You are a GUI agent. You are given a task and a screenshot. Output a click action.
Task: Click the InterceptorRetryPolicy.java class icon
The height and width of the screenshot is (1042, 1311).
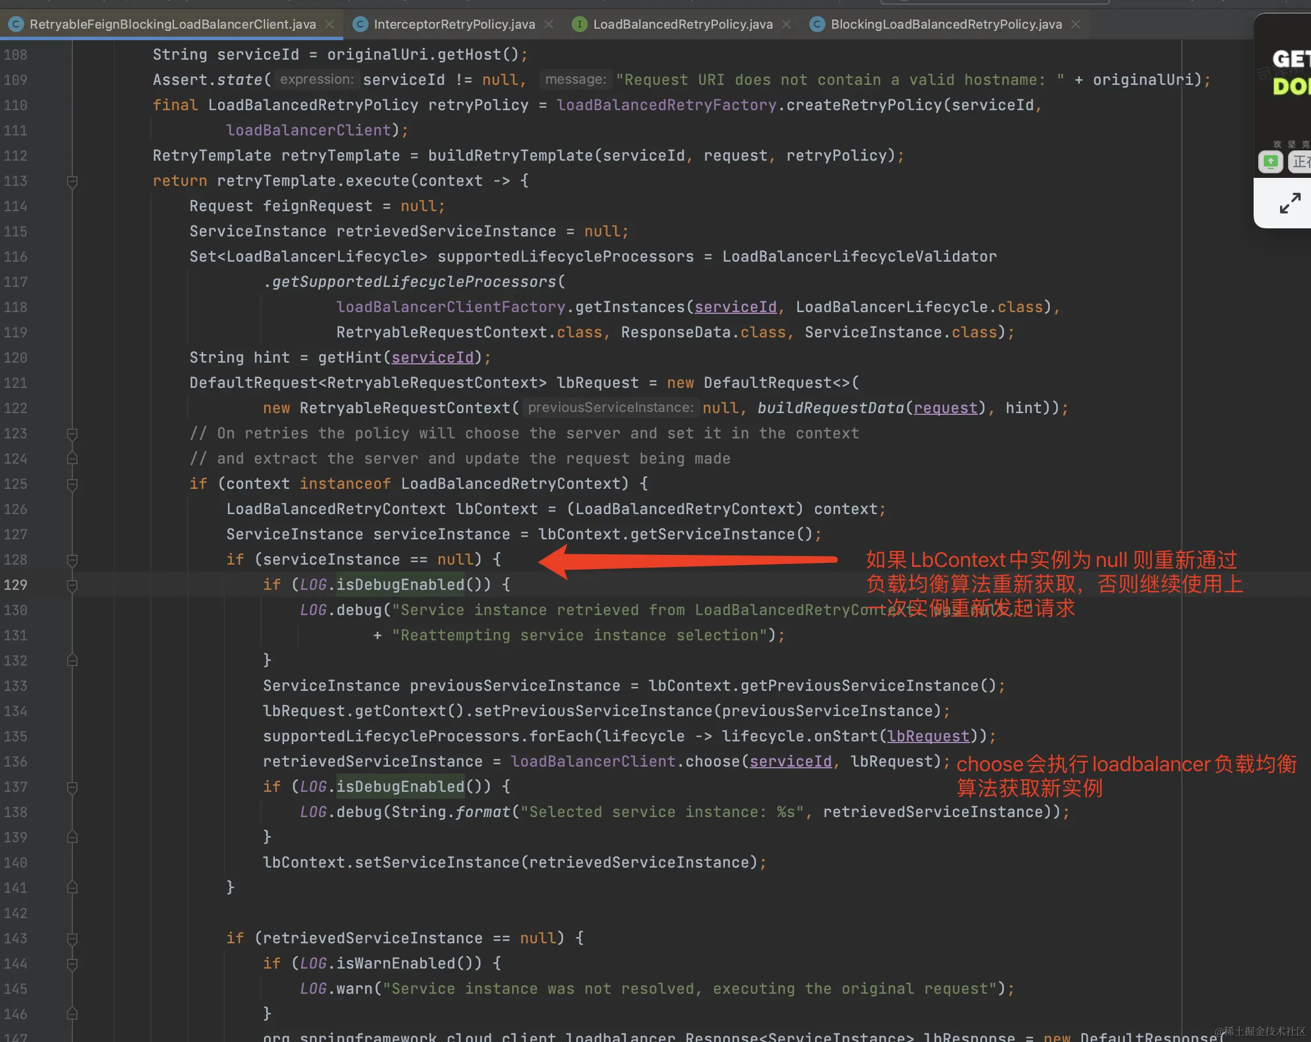(360, 24)
